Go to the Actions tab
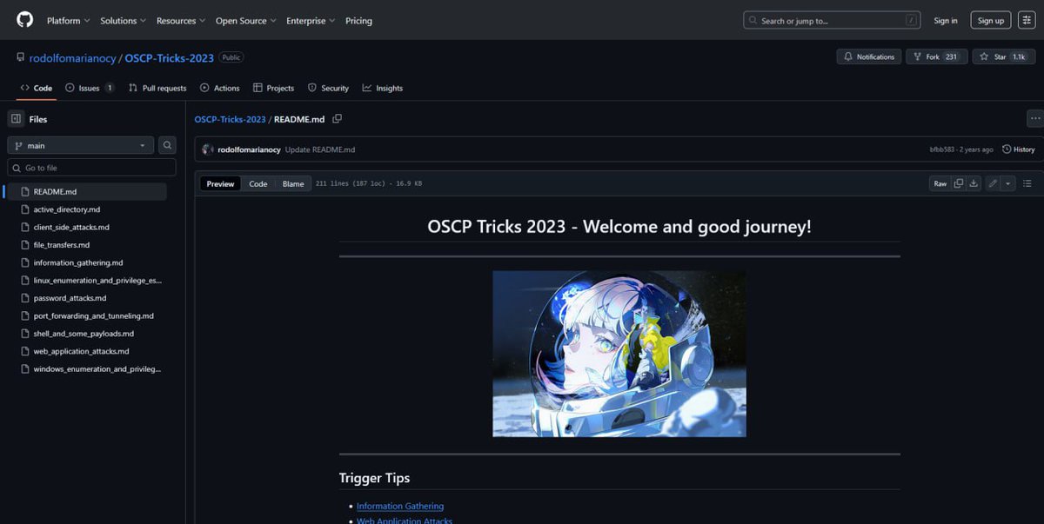 pos(220,88)
